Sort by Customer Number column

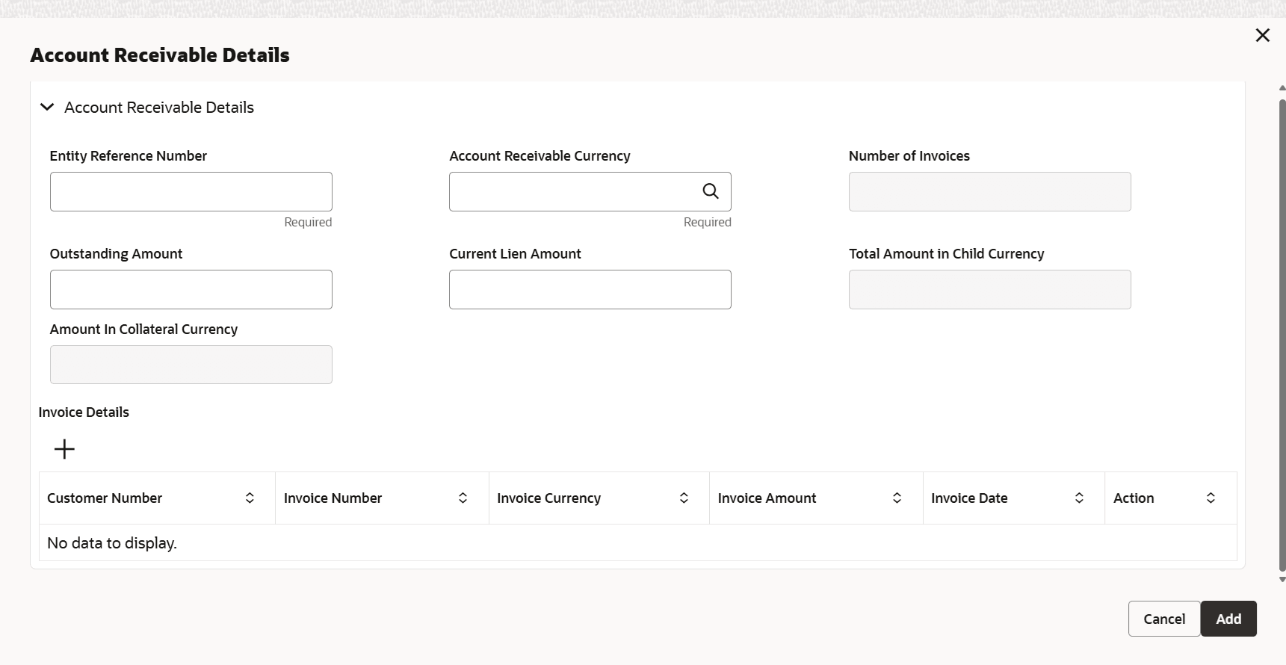[x=250, y=498]
